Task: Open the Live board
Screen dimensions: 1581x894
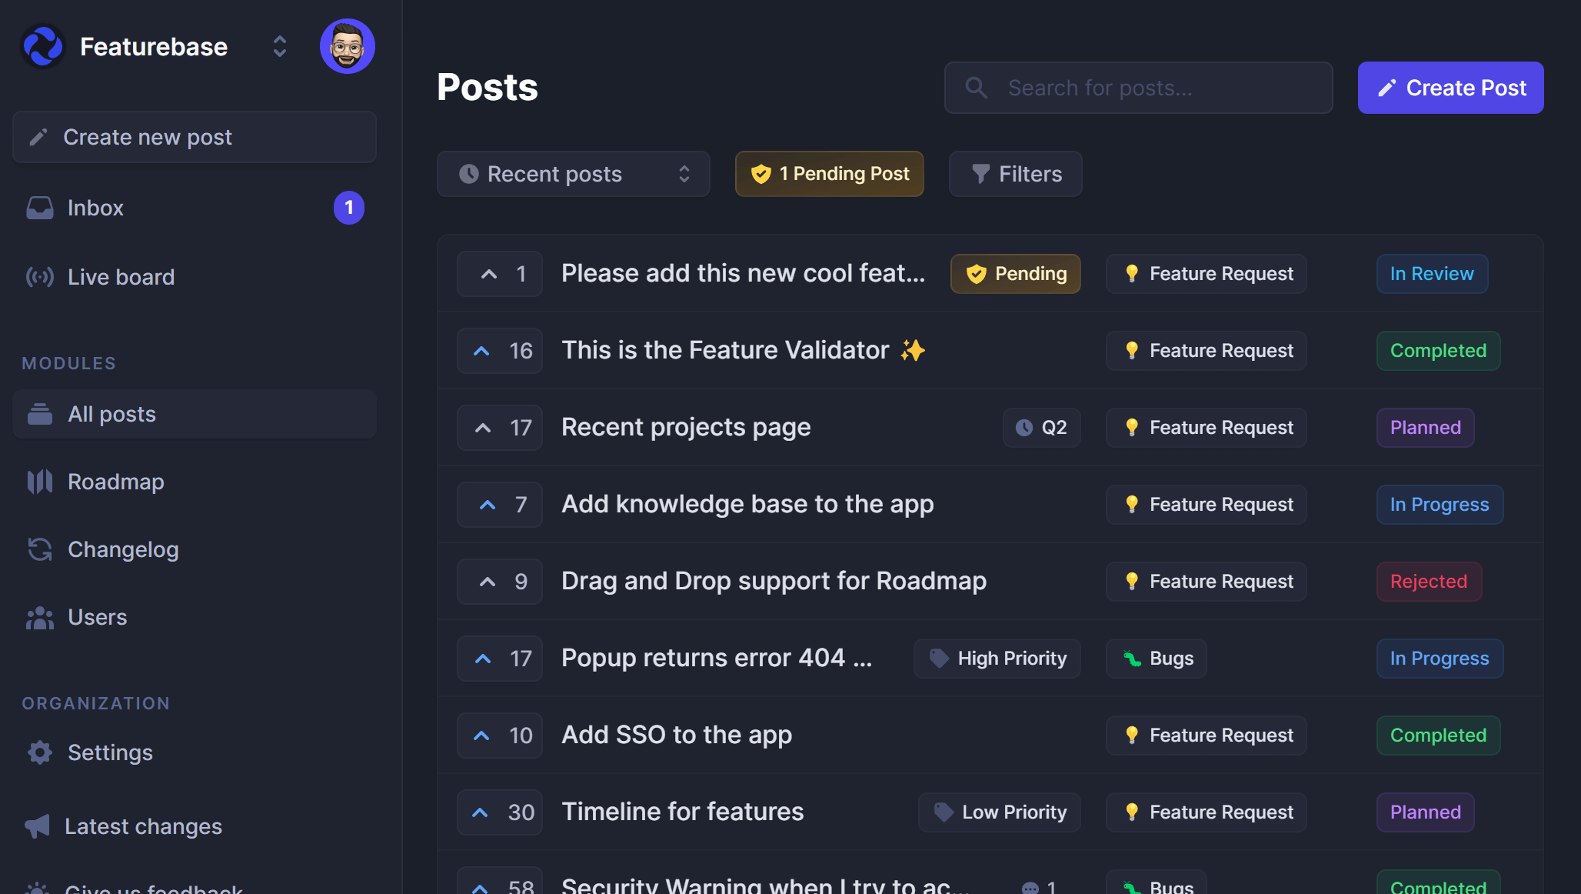Action: 195,277
